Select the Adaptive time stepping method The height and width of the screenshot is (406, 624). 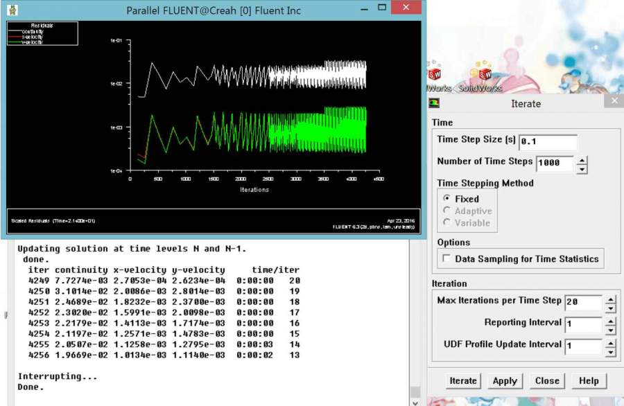click(447, 211)
